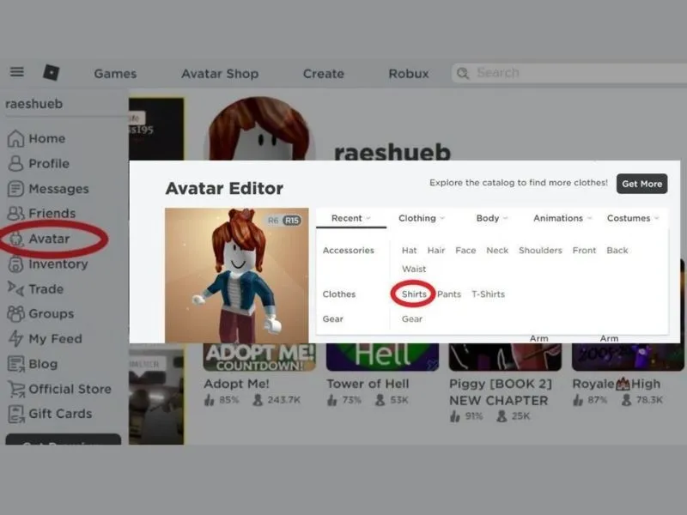The width and height of the screenshot is (687, 515).
Task: Click the Get More button
Action: (x=641, y=184)
